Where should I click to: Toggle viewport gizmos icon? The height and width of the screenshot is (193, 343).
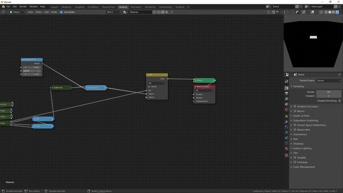[304, 12]
